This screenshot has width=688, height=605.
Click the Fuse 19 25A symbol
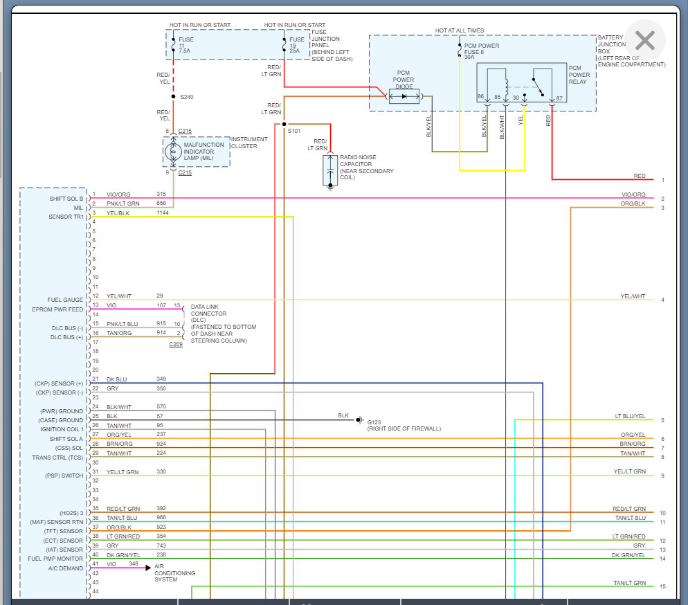coord(284,45)
